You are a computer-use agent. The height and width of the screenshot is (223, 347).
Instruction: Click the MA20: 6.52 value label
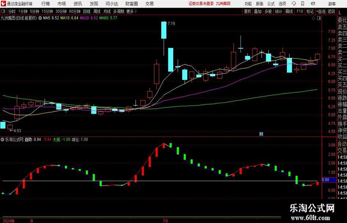pos(89,18)
